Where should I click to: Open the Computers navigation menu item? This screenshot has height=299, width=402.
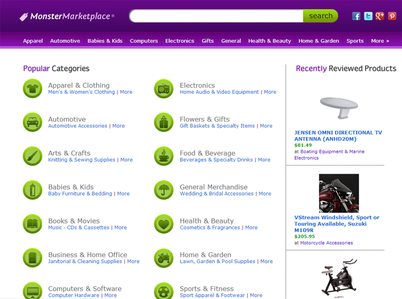[144, 41]
